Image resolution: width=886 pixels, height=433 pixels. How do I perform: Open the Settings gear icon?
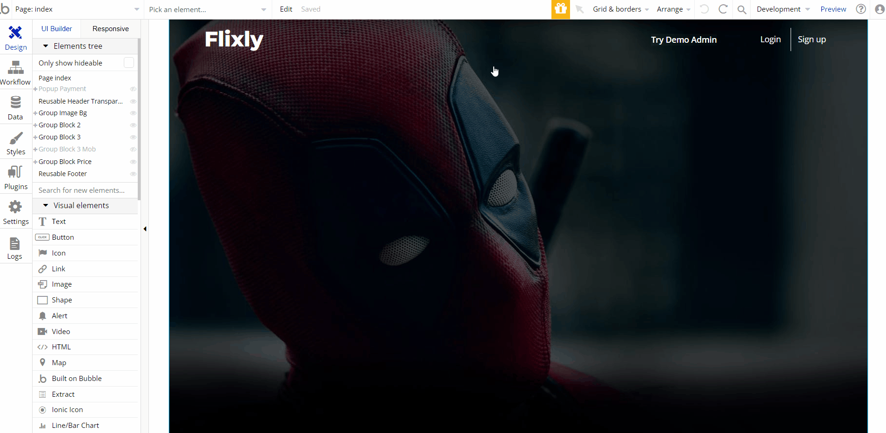click(15, 207)
